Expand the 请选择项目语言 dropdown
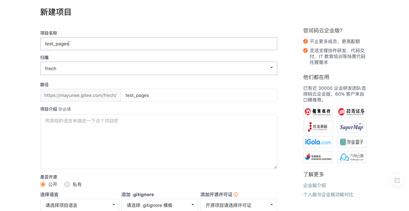The height and width of the screenshot is (211, 409). coord(80,205)
